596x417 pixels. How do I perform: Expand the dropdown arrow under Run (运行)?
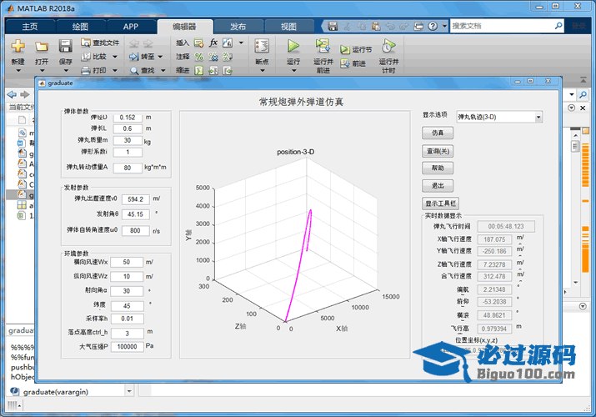coord(293,72)
